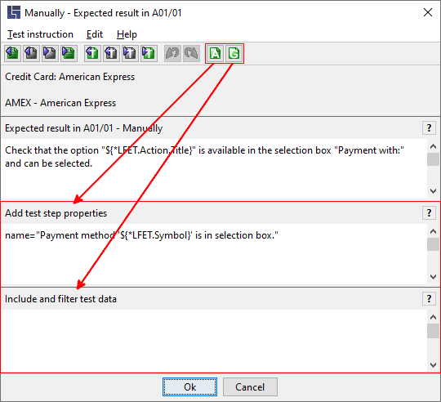Toggle the green G test data filter icon
This screenshot has height=402, width=441.
(x=234, y=53)
